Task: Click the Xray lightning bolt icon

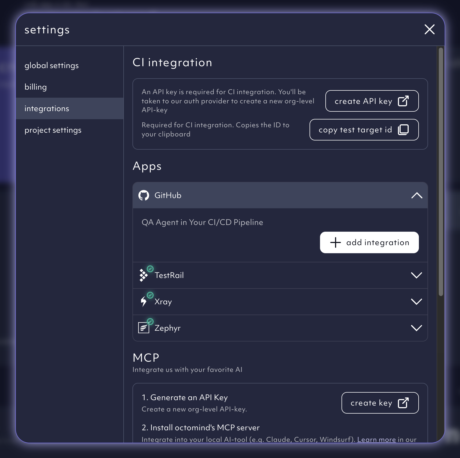Action: point(144,302)
